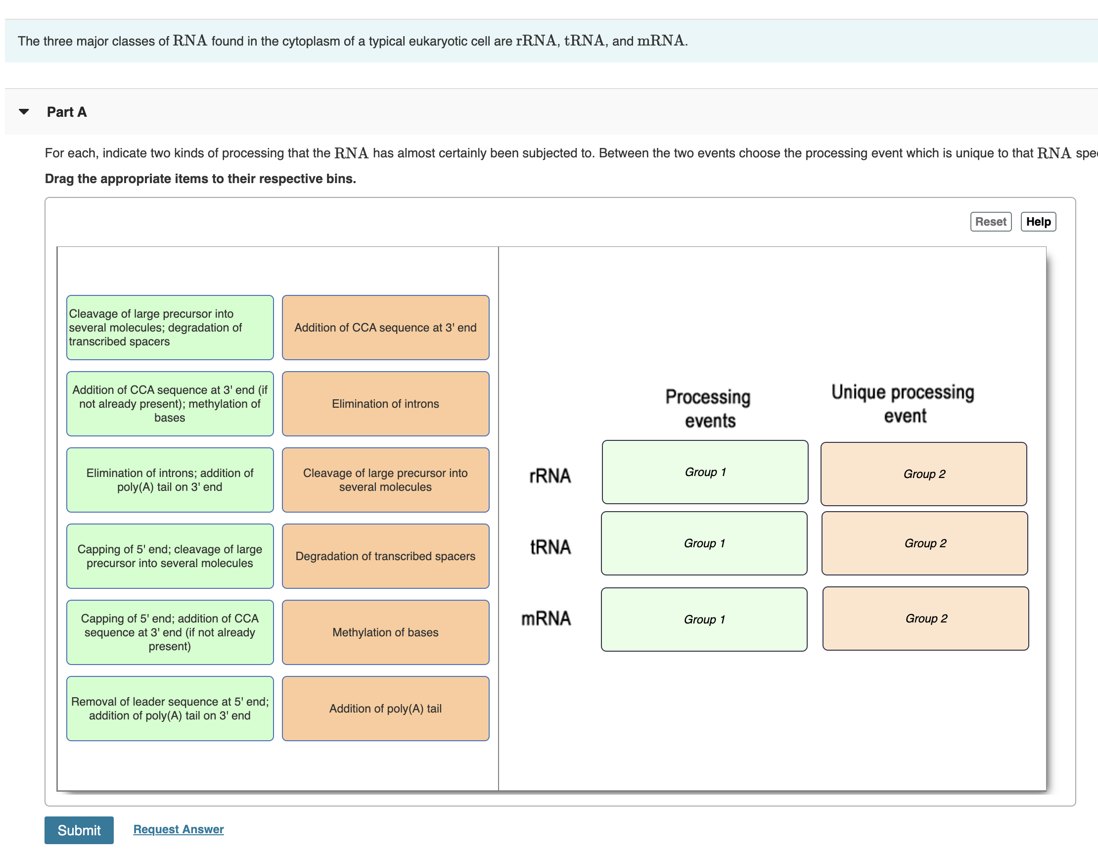Select the green card ending 'degradation of transcribed spacers'
Screen dimensions: 1098x859
[x=170, y=328]
